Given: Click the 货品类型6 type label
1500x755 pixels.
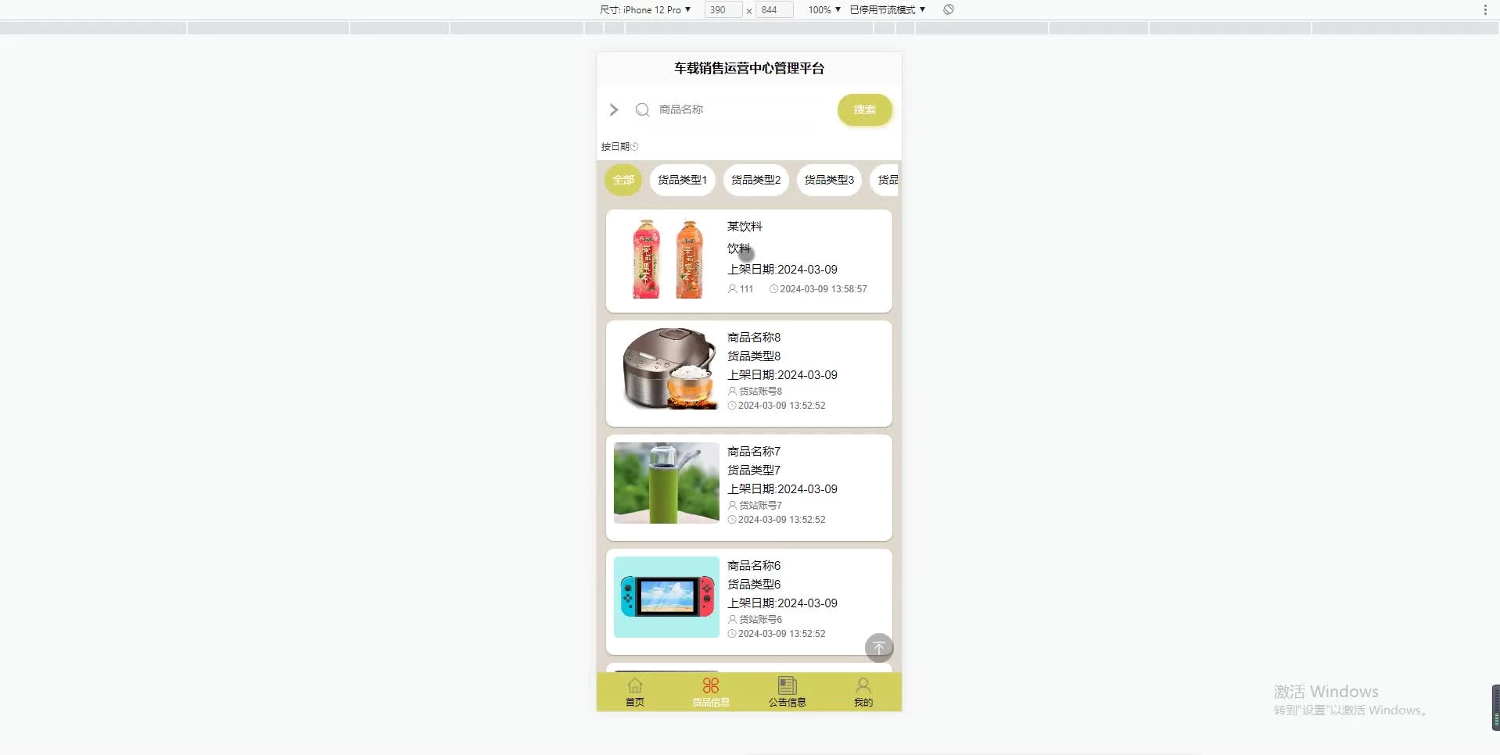Looking at the screenshot, I should 754,585.
